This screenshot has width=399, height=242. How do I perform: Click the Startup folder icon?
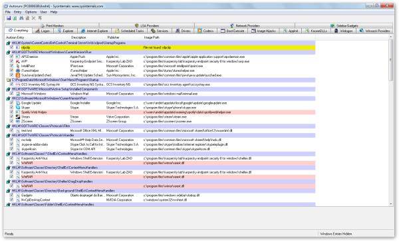click(x=9, y=80)
